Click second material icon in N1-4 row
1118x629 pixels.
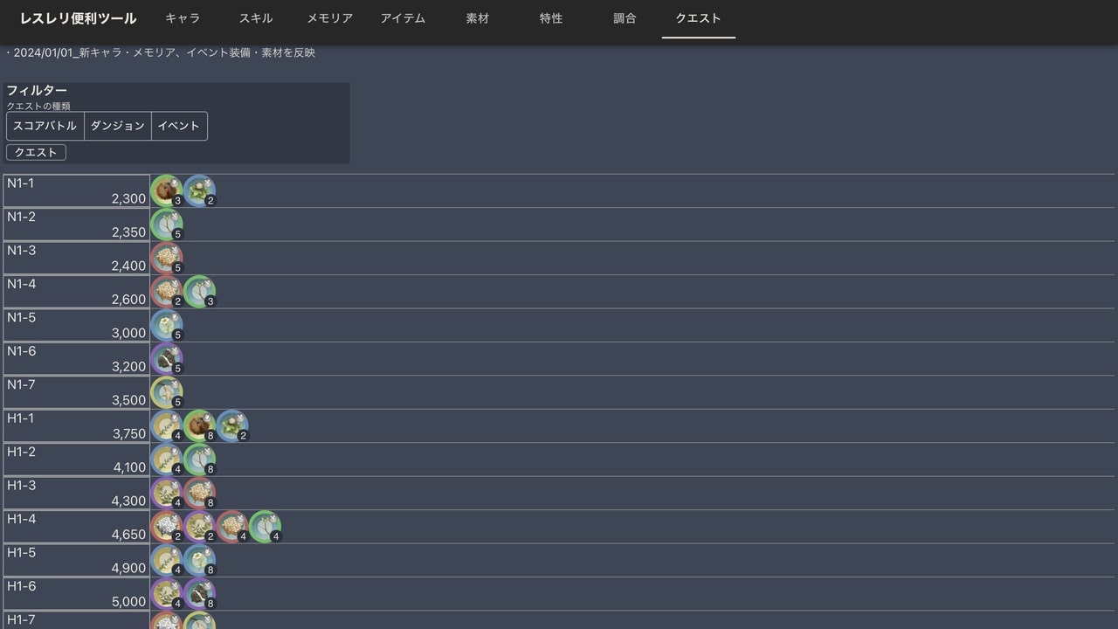point(199,292)
